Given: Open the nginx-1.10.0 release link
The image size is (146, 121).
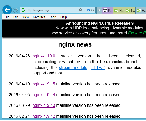Looking at the screenshot, I should 44,56.
